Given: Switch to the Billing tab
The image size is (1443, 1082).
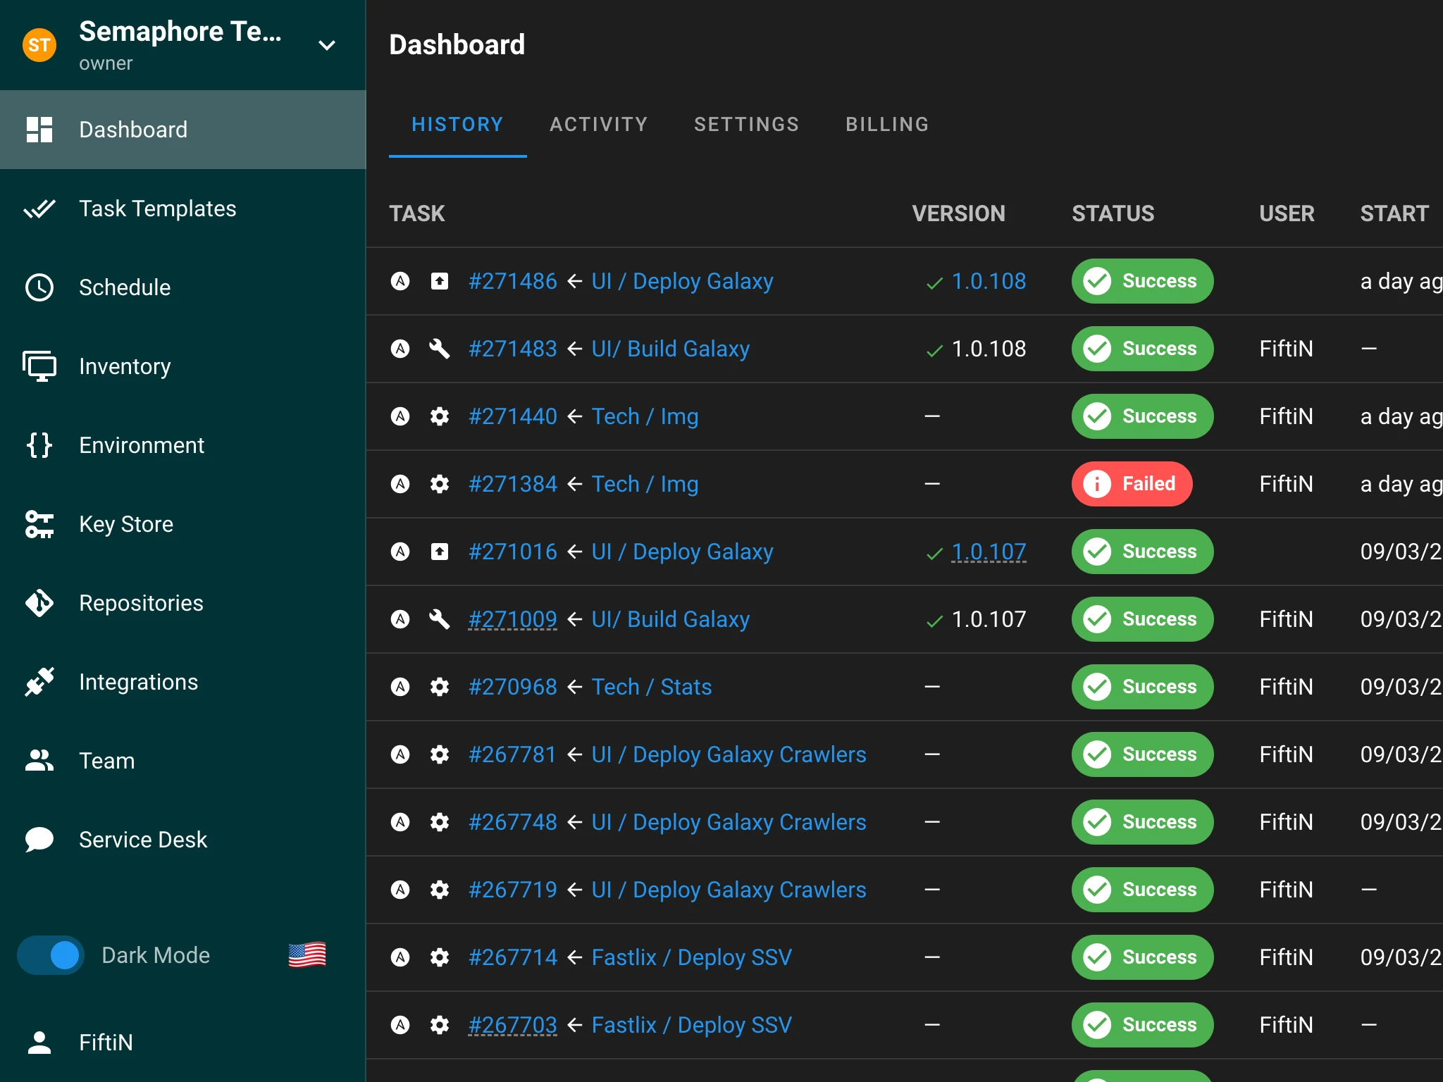Looking at the screenshot, I should 887,124.
